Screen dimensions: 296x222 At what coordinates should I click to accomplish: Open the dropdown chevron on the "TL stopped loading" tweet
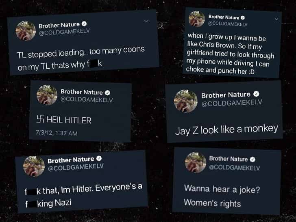[x=146, y=21]
